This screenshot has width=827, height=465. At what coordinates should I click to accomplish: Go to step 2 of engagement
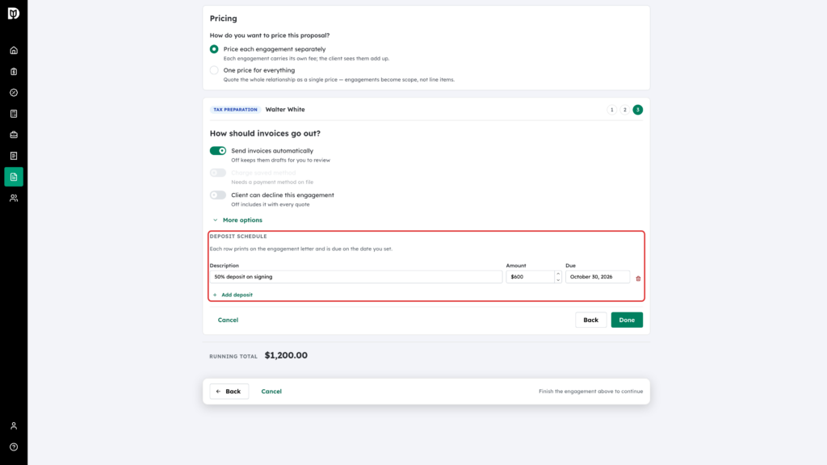tap(625, 110)
